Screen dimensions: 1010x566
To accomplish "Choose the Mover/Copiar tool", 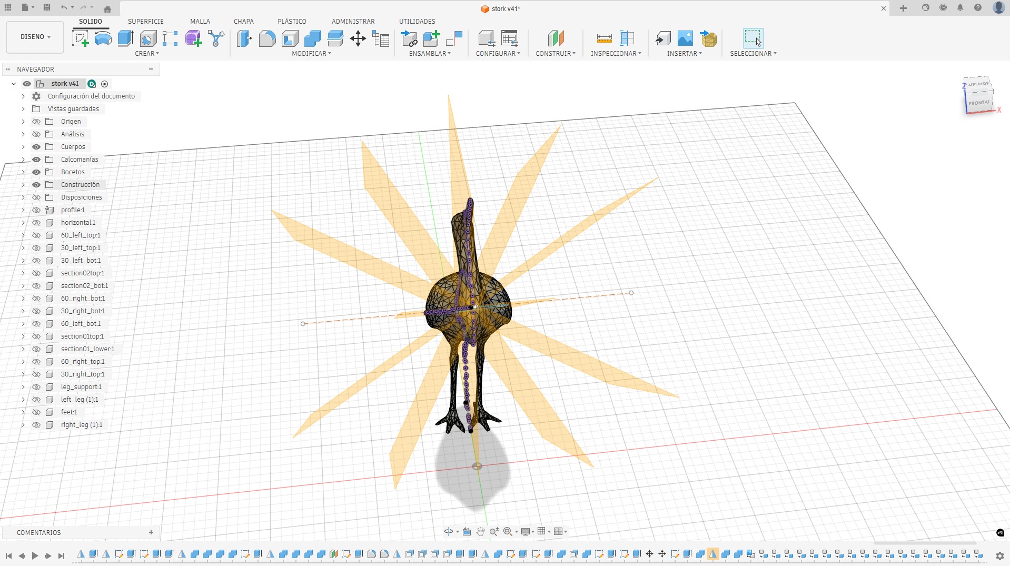I will [x=358, y=38].
